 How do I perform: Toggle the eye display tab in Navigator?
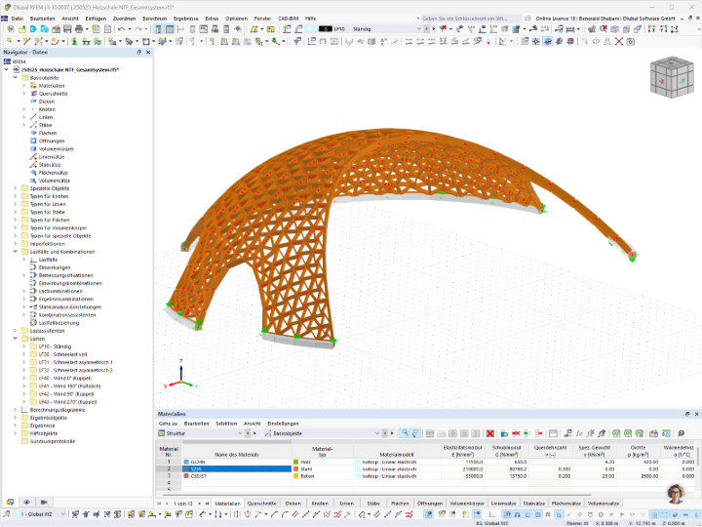pos(27,502)
